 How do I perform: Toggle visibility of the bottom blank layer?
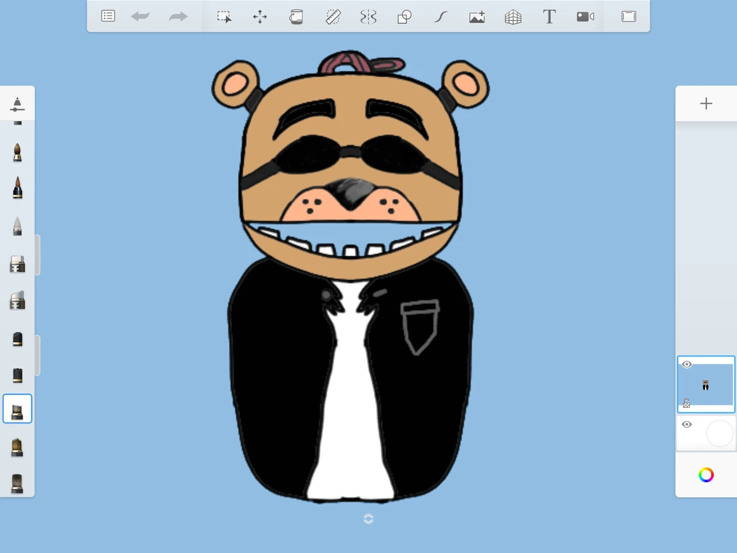(687, 424)
